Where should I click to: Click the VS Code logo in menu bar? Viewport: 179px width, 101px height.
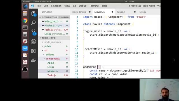point(32,6)
